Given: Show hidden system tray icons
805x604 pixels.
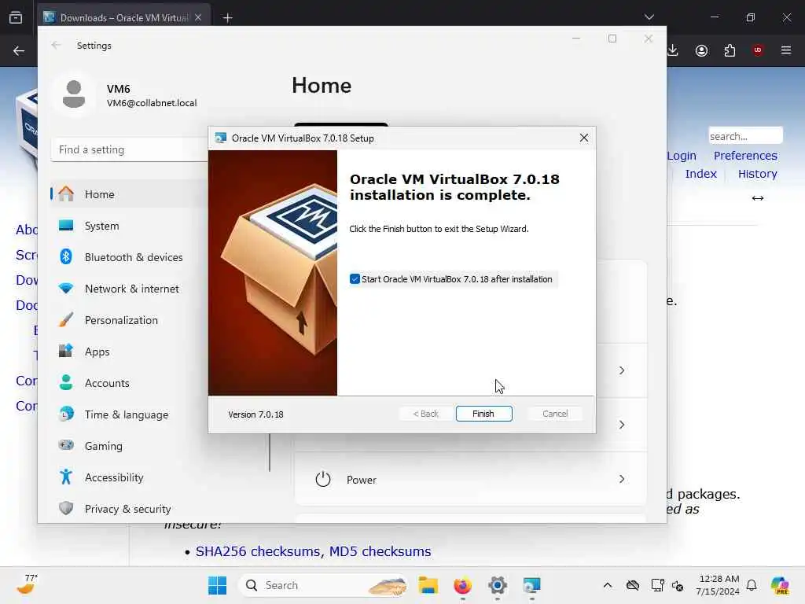Looking at the screenshot, I should [x=608, y=585].
